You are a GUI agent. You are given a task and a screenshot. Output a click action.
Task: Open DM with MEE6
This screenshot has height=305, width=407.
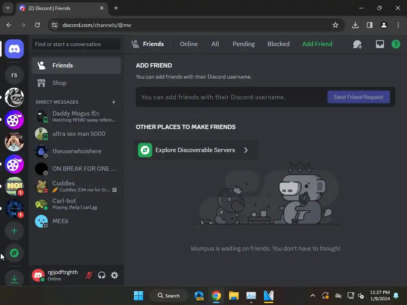click(76, 221)
